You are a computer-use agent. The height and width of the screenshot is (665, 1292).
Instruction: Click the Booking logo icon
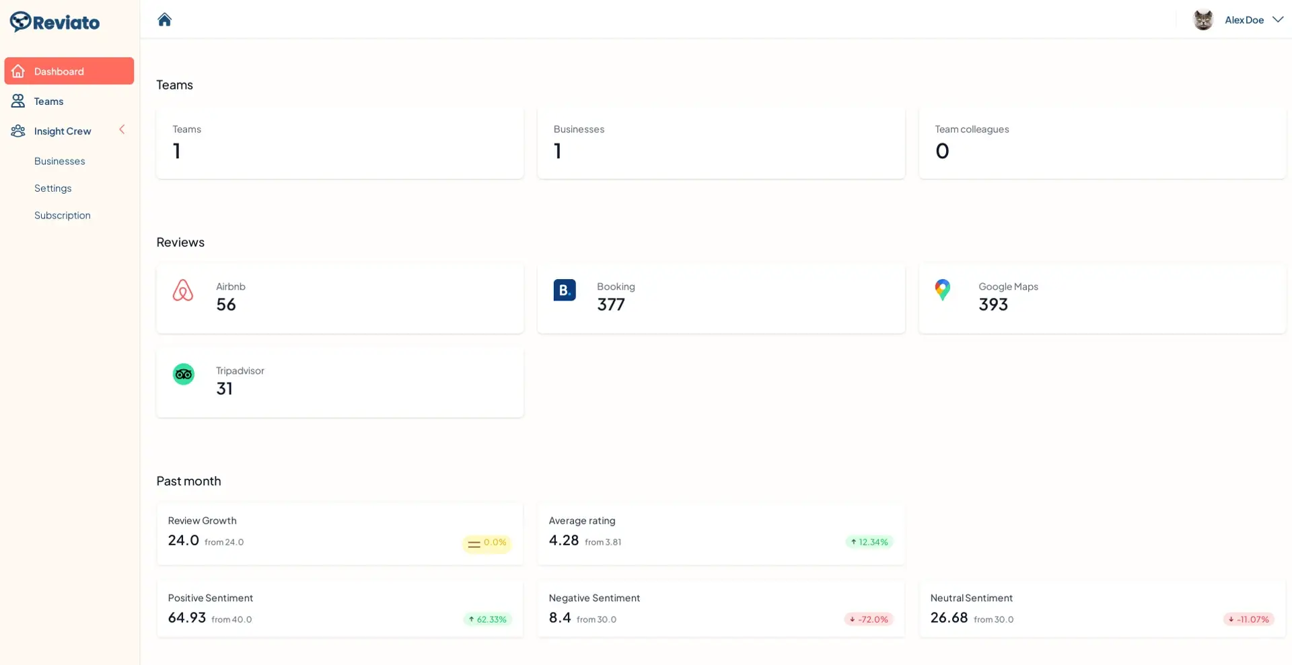[x=564, y=290]
